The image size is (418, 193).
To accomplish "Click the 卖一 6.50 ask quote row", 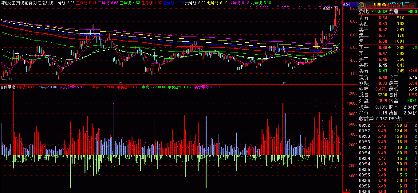I will pyautogui.click(x=388, y=41).
